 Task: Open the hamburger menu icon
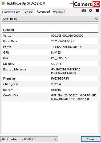(97, 10)
